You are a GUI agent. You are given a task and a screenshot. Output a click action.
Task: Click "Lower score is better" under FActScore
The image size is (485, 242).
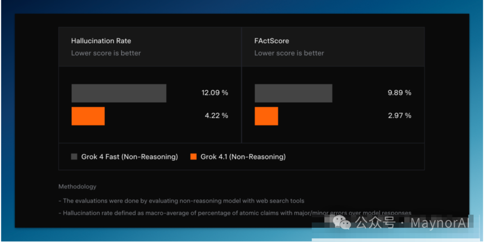(289, 53)
